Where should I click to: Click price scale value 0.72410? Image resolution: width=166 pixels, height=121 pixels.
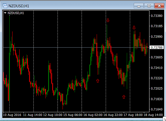click(157, 68)
